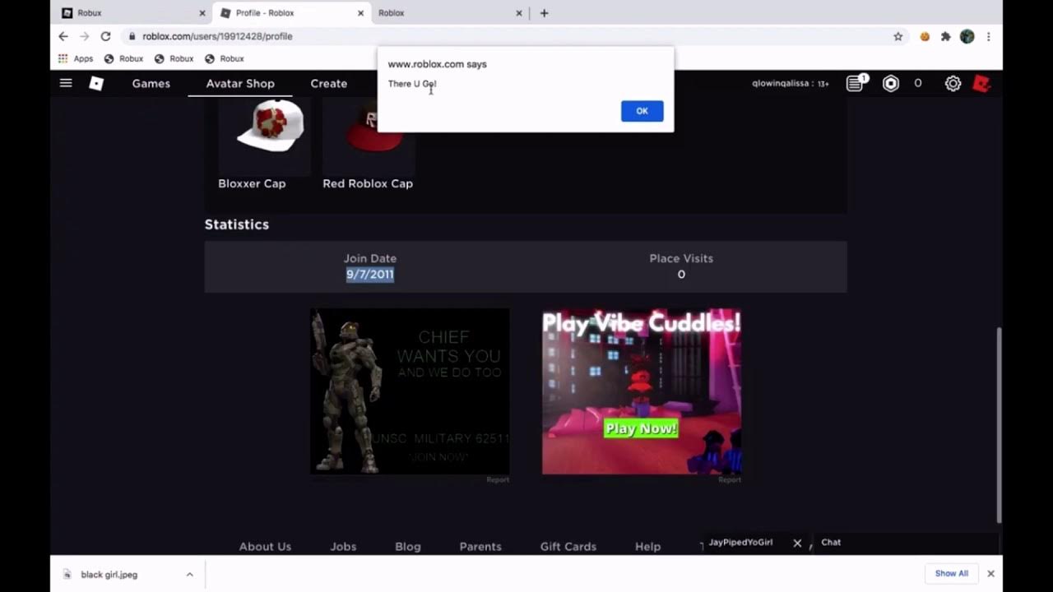Viewport: 1053px width, 592px height.
Task: Open the notifications feed icon
Action: click(856, 83)
